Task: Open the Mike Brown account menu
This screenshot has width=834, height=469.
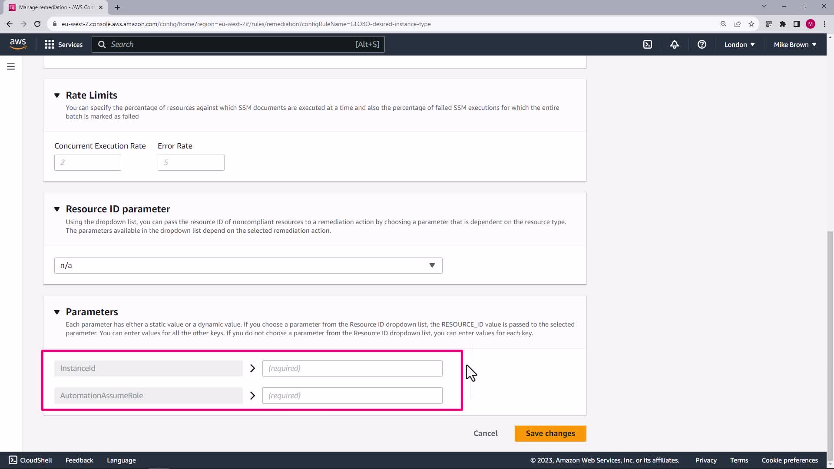Action: pyautogui.click(x=794, y=44)
